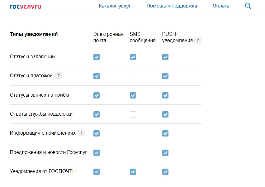Disable email for Статусы заявлений
This screenshot has height=187, width=265.
click(97, 57)
